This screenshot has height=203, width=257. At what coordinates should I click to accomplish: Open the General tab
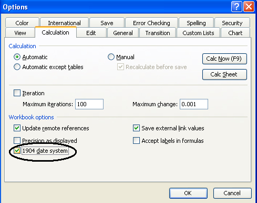123,33
